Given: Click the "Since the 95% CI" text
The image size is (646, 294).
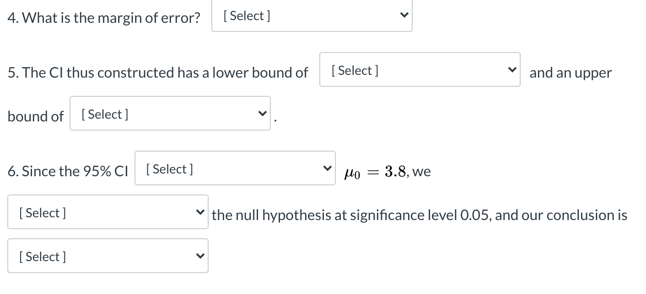Looking at the screenshot, I should pos(68,172).
